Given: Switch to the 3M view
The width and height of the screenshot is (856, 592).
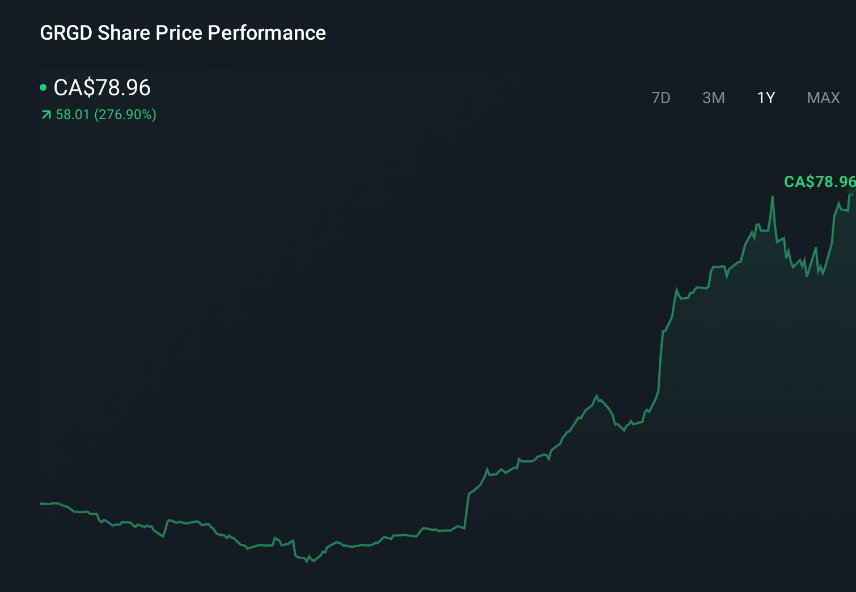Looking at the screenshot, I should (x=713, y=98).
